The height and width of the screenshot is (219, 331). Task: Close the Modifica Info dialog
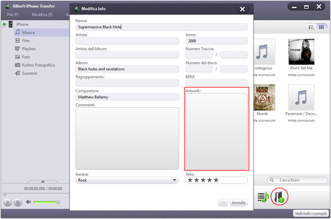(242, 9)
